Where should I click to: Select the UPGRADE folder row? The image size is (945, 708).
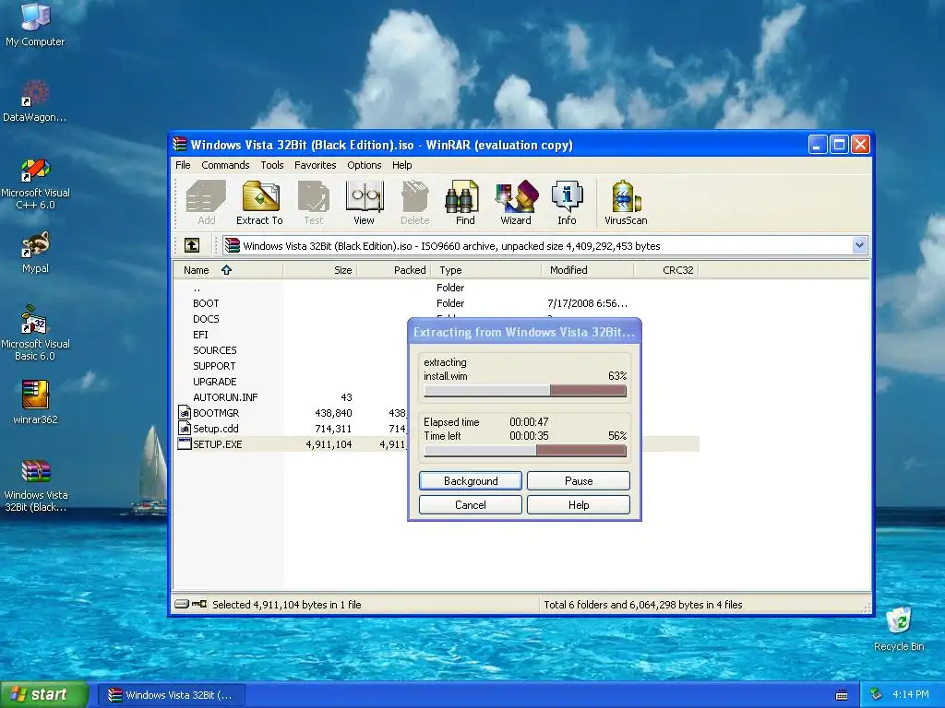pyautogui.click(x=214, y=381)
